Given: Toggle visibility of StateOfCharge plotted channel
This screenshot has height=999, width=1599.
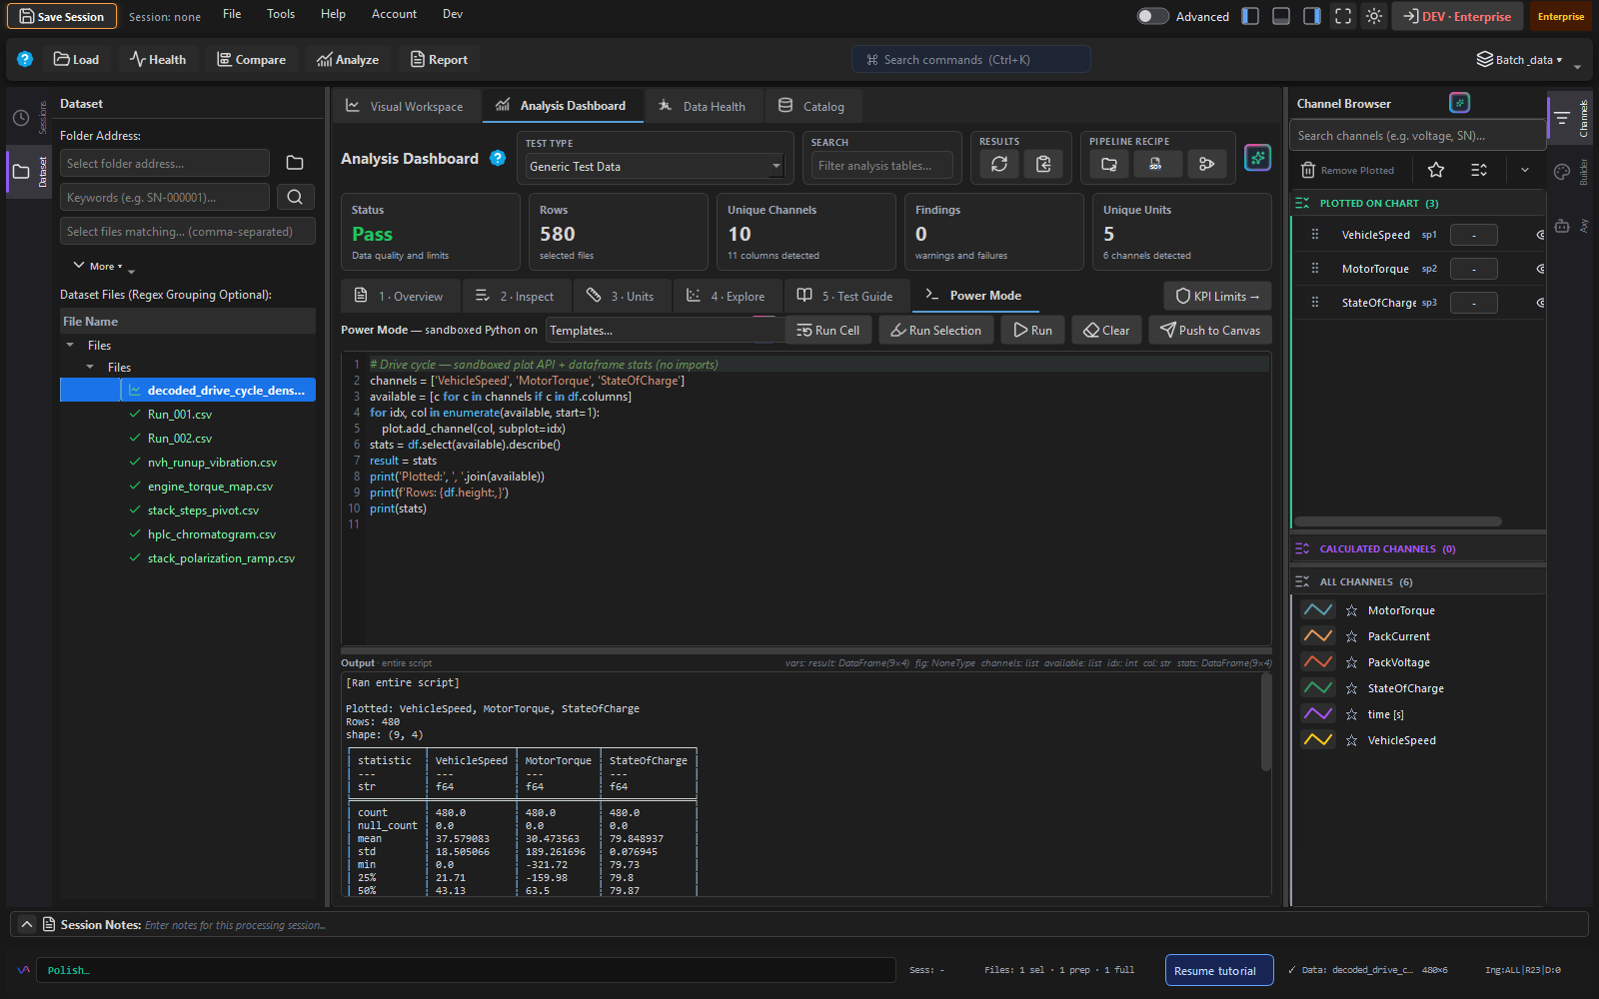Looking at the screenshot, I should (1540, 303).
